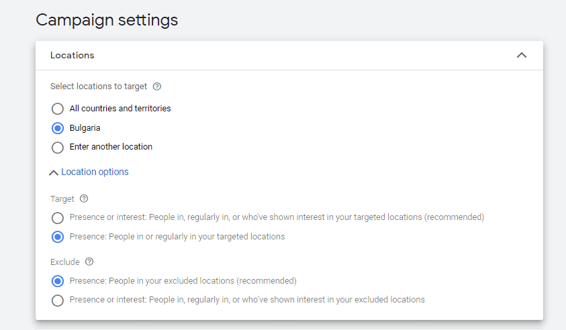The width and height of the screenshot is (566, 330).
Task: Choose the Enter another location radio button
Action: pyautogui.click(x=58, y=147)
